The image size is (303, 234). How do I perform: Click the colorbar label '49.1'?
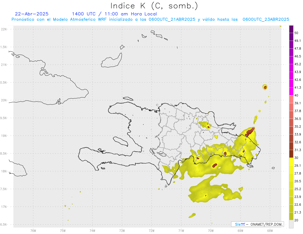(x=298, y=41)
